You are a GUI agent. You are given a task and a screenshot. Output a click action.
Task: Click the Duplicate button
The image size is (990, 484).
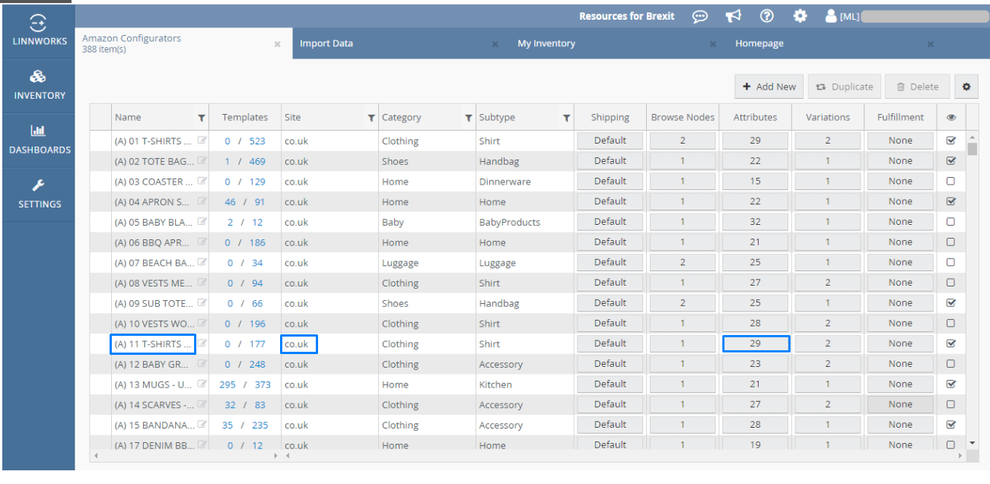(844, 87)
